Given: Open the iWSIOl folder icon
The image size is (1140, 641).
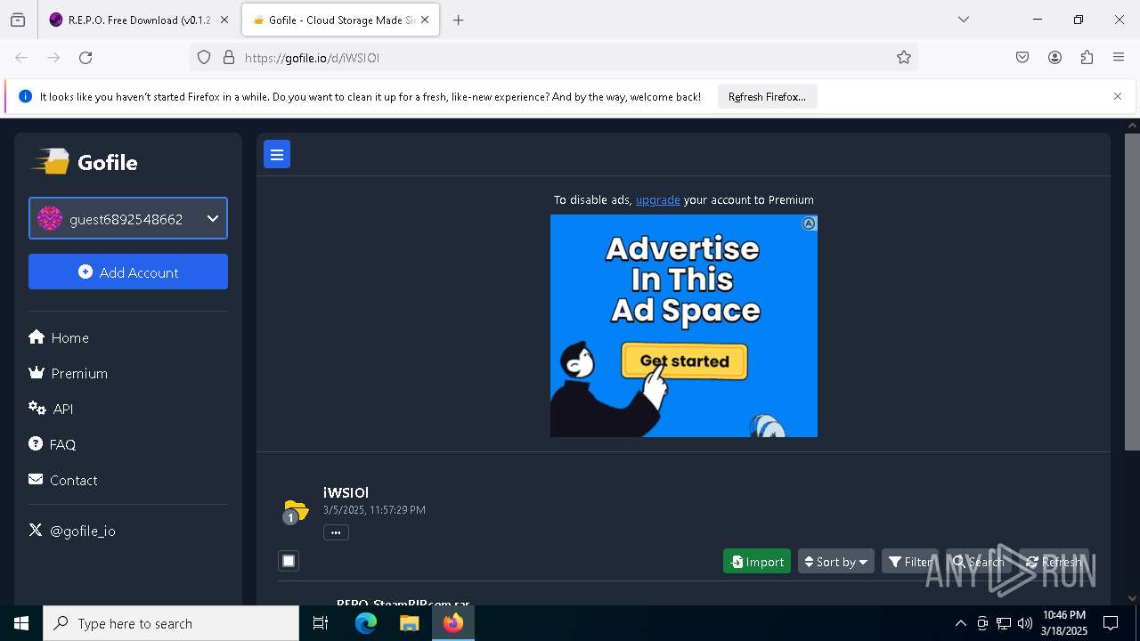Looking at the screenshot, I should (295, 511).
